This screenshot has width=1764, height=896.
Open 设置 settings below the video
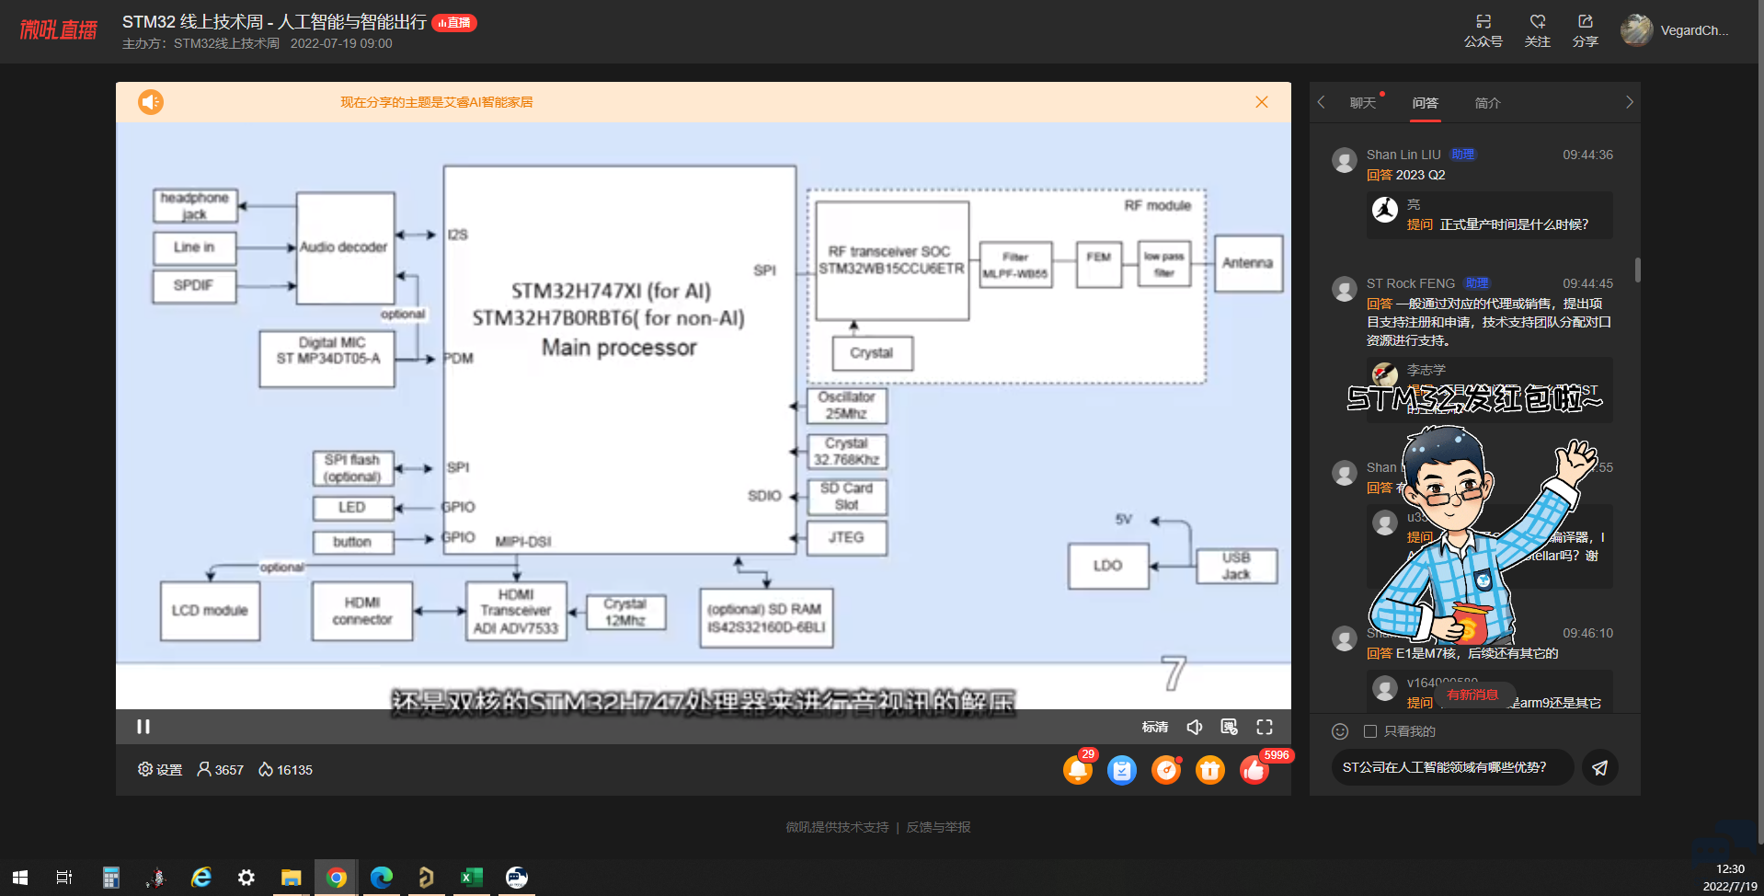click(x=160, y=770)
